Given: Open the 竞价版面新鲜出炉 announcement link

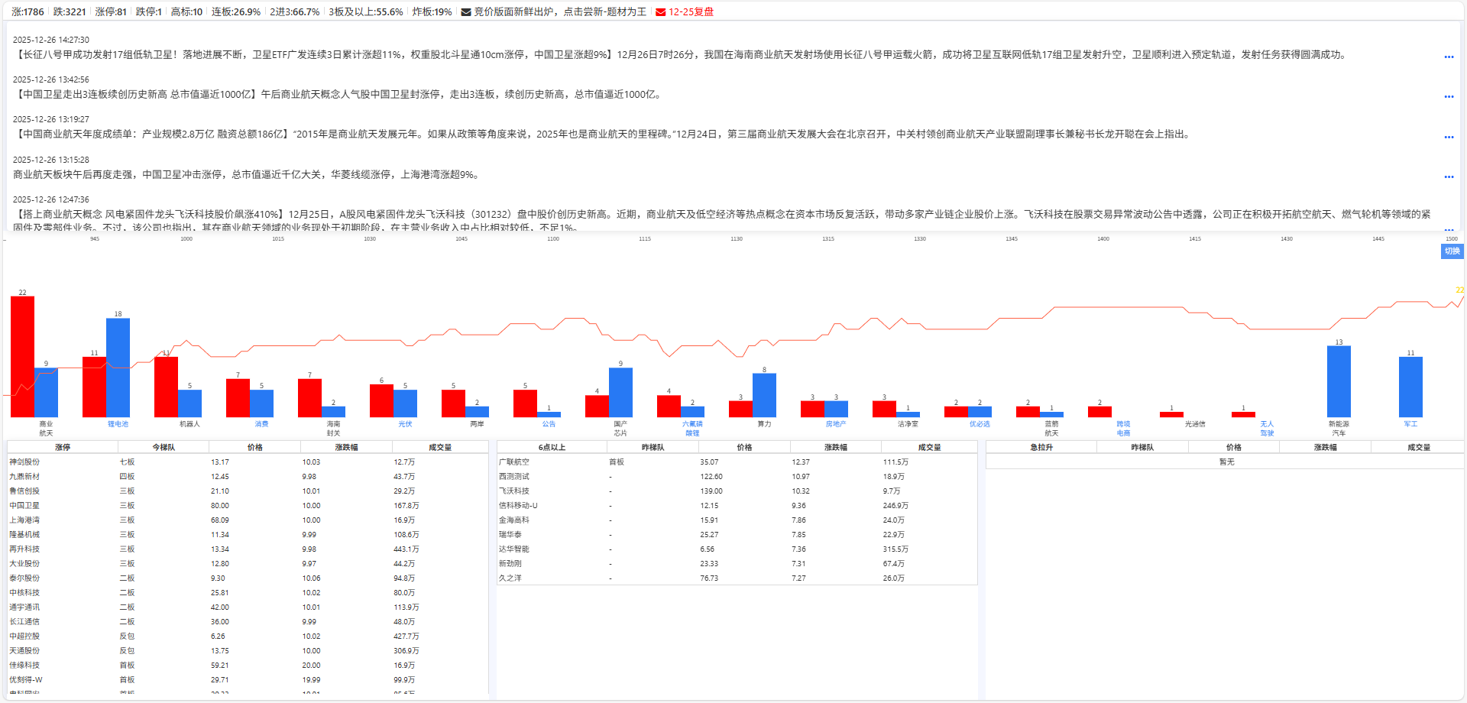Looking at the screenshot, I should point(559,12).
